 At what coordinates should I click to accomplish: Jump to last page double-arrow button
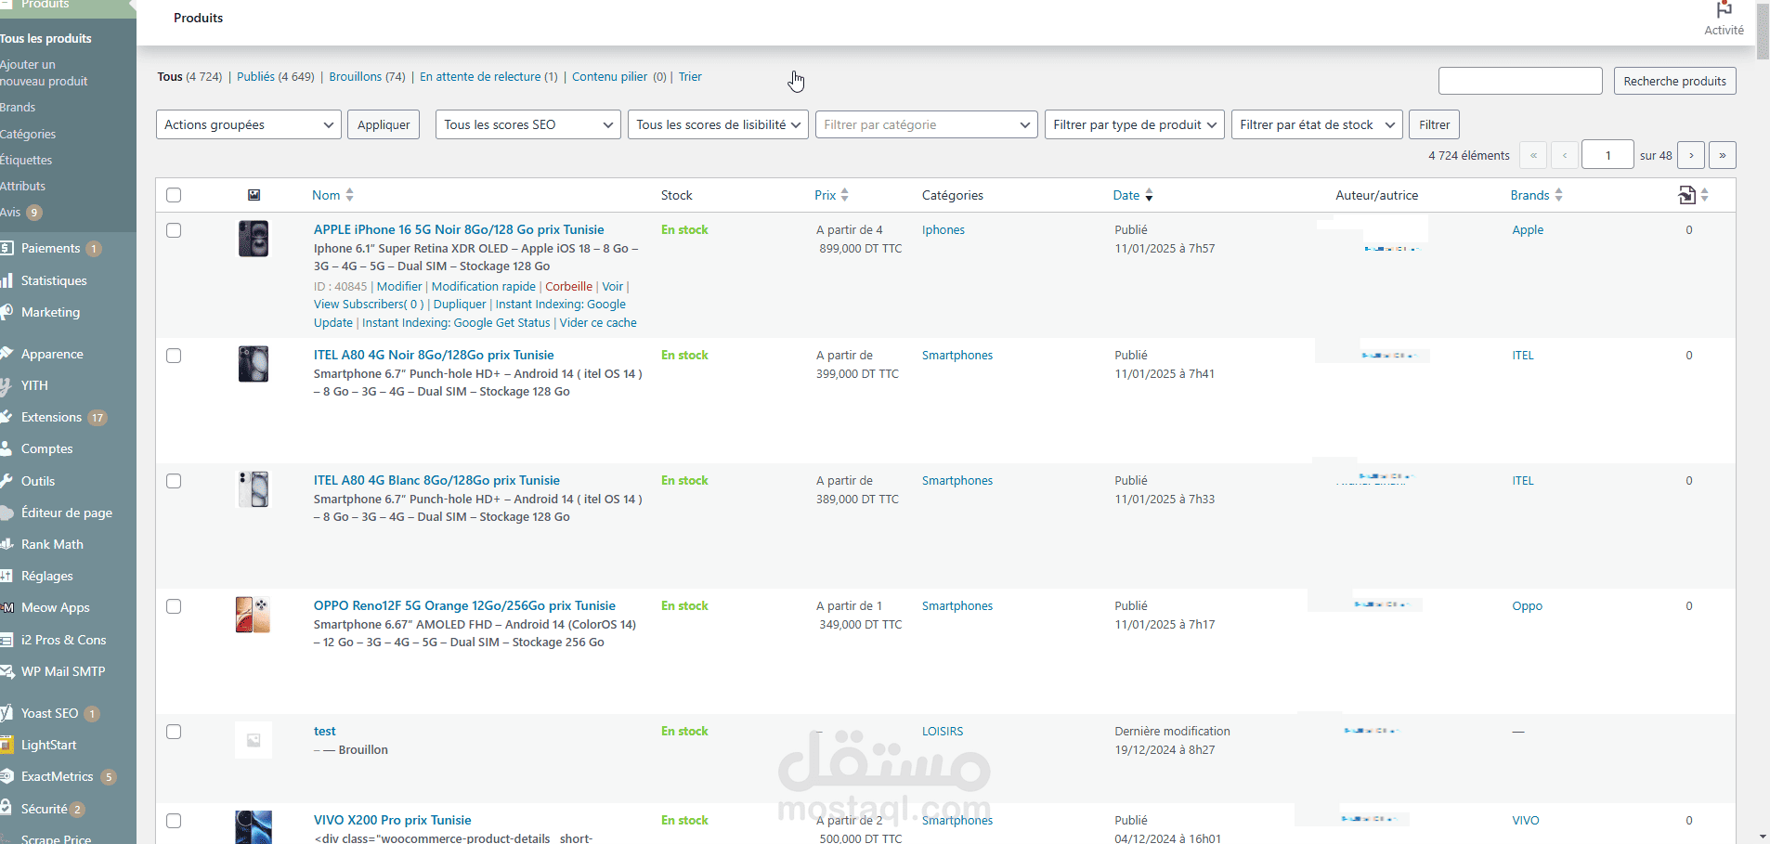[1723, 155]
